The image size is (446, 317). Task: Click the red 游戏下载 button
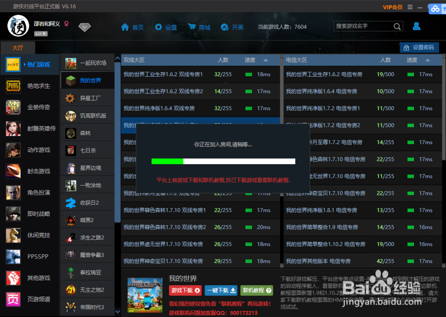pos(185,290)
